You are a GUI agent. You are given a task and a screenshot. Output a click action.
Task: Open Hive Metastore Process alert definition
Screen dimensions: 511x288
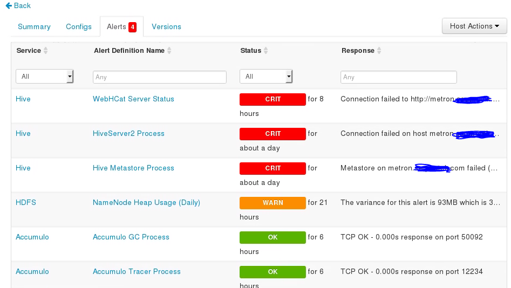(133, 168)
